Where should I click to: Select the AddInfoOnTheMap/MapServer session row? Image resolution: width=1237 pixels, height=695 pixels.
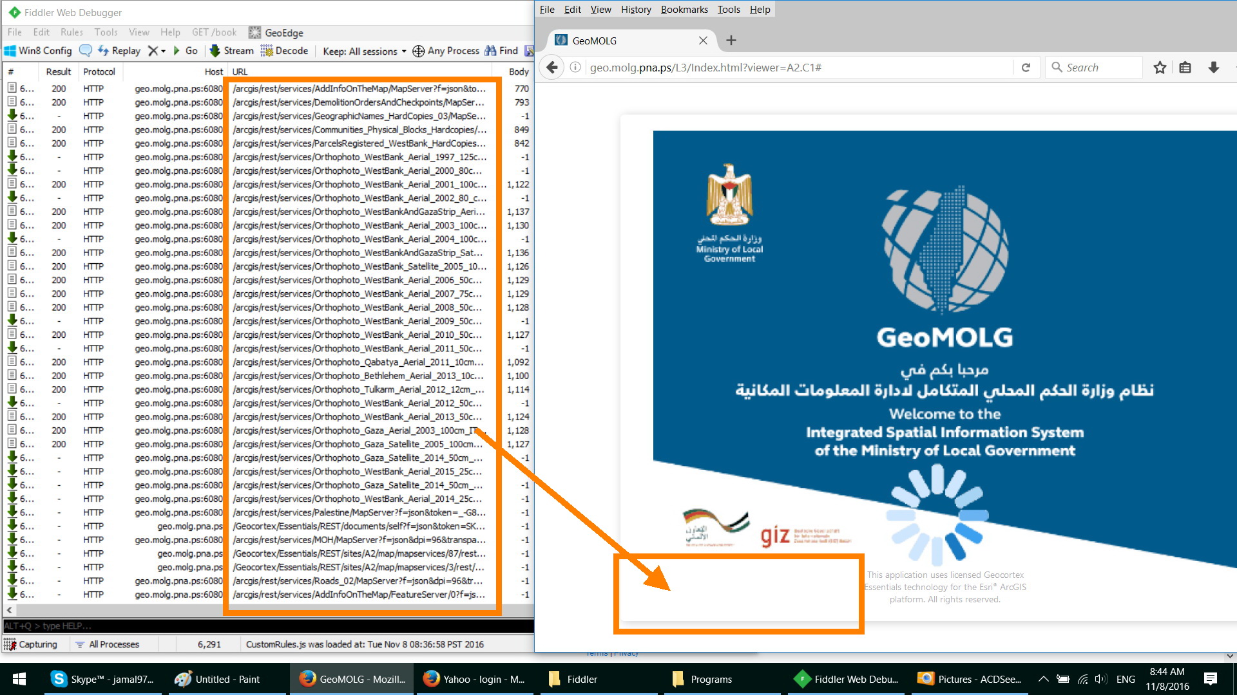point(268,89)
